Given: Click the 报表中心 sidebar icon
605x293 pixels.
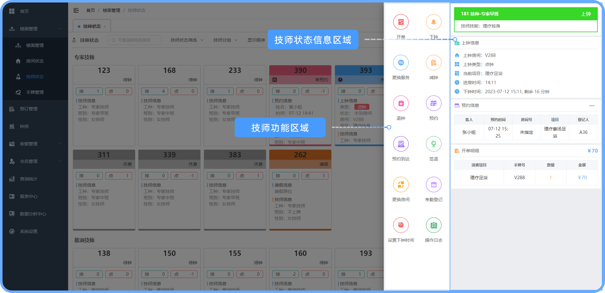Looking at the screenshot, I should coord(12,196).
